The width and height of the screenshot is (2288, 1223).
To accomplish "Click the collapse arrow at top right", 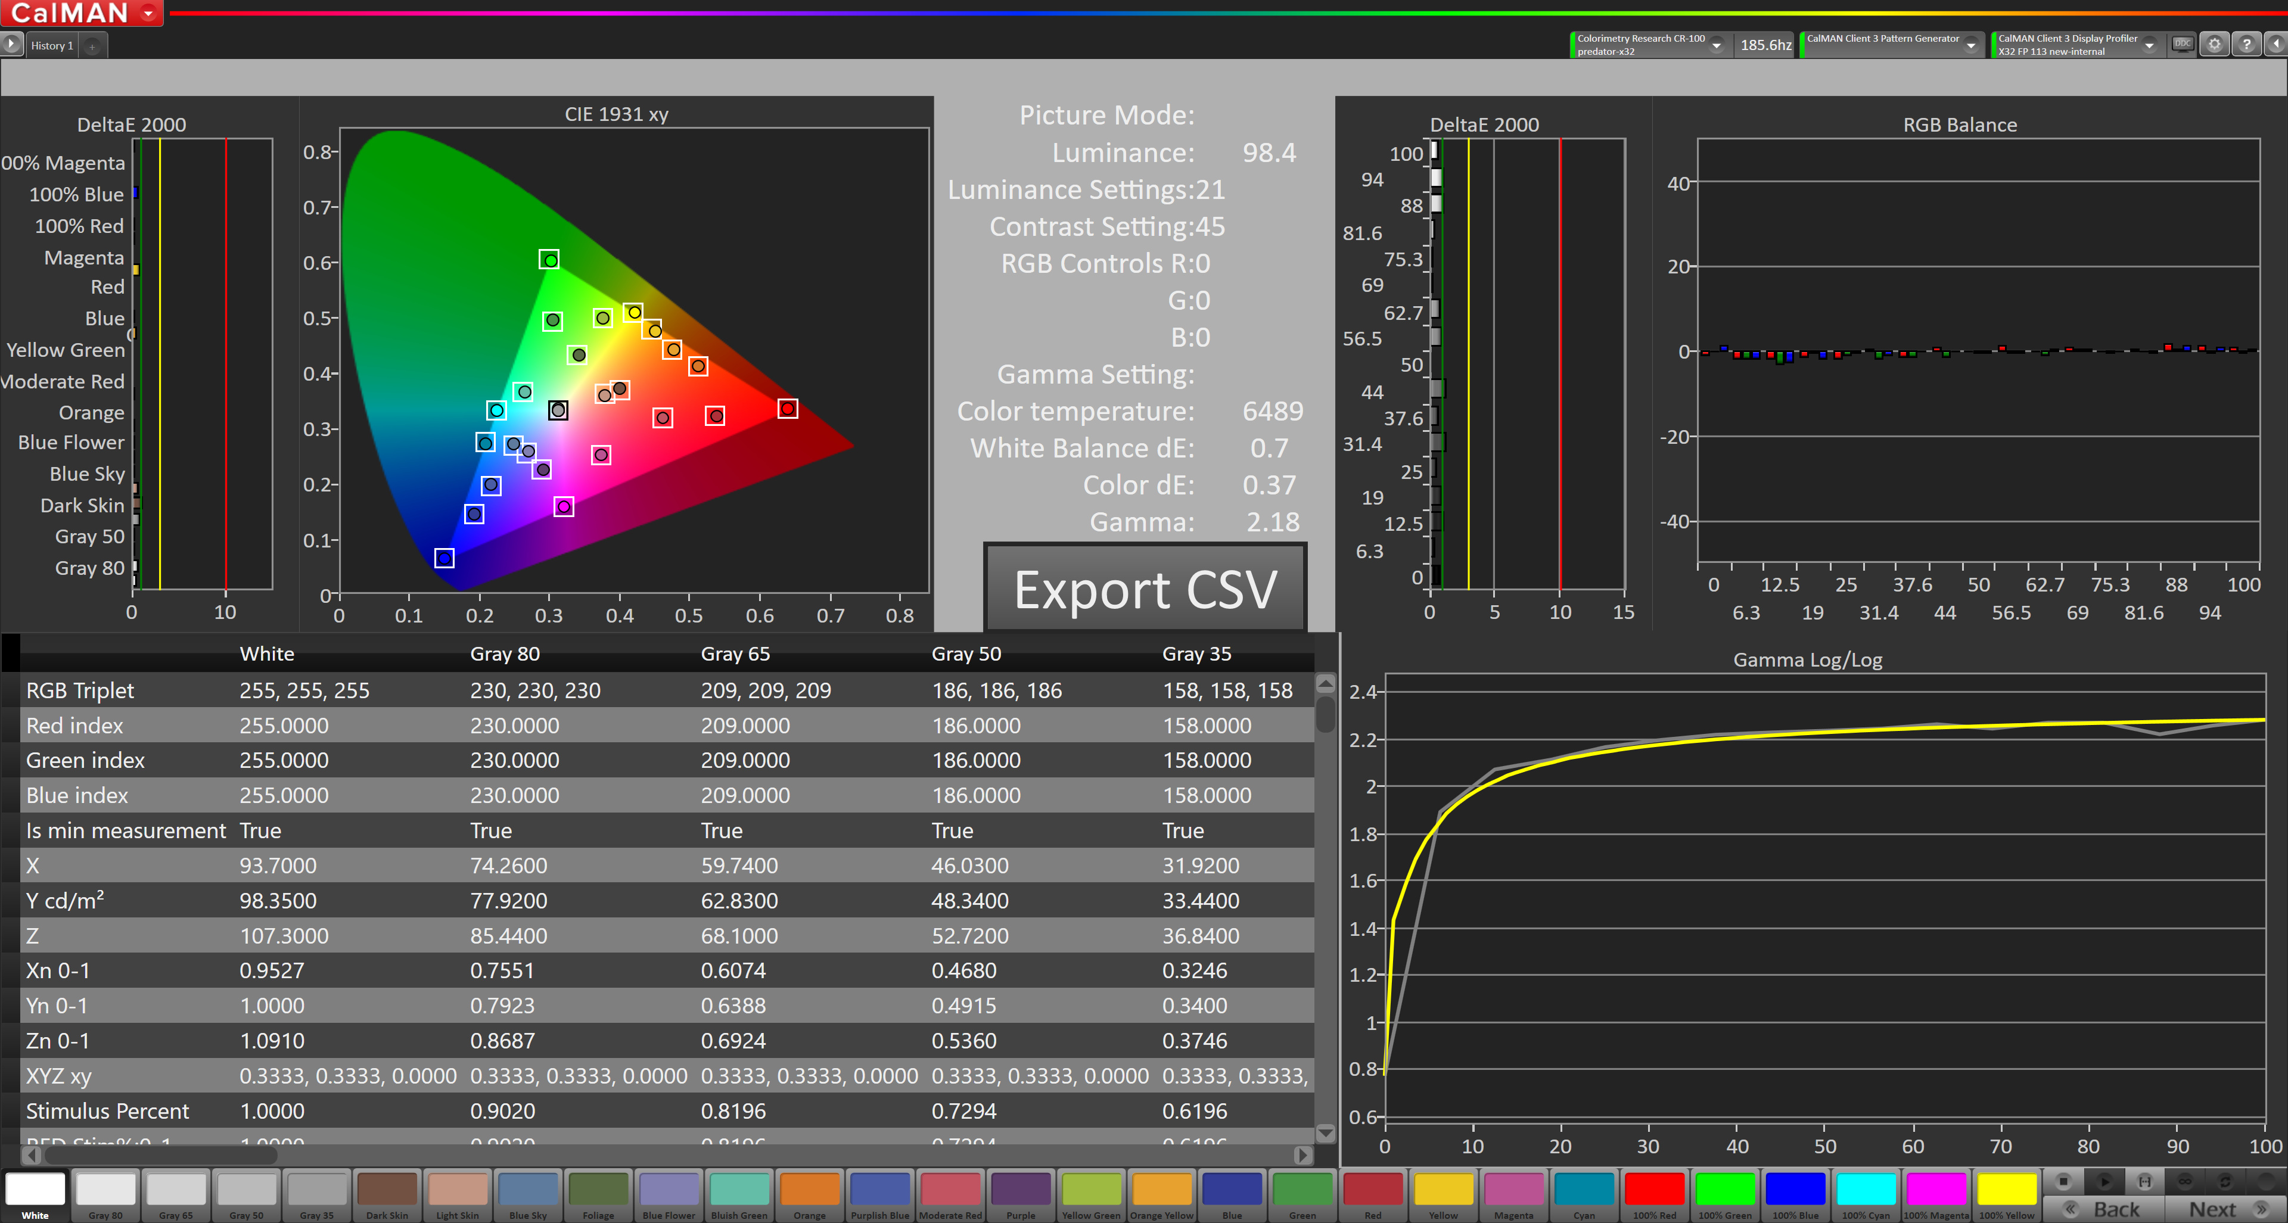I will tap(2277, 43).
